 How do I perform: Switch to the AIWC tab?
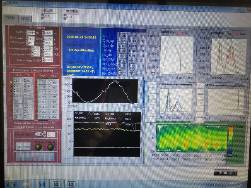(25, 18)
